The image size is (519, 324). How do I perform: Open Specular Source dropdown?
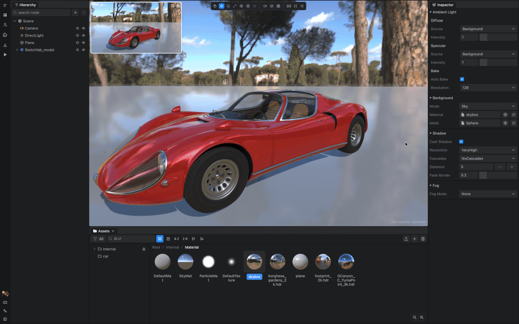click(x=489, y=54)
